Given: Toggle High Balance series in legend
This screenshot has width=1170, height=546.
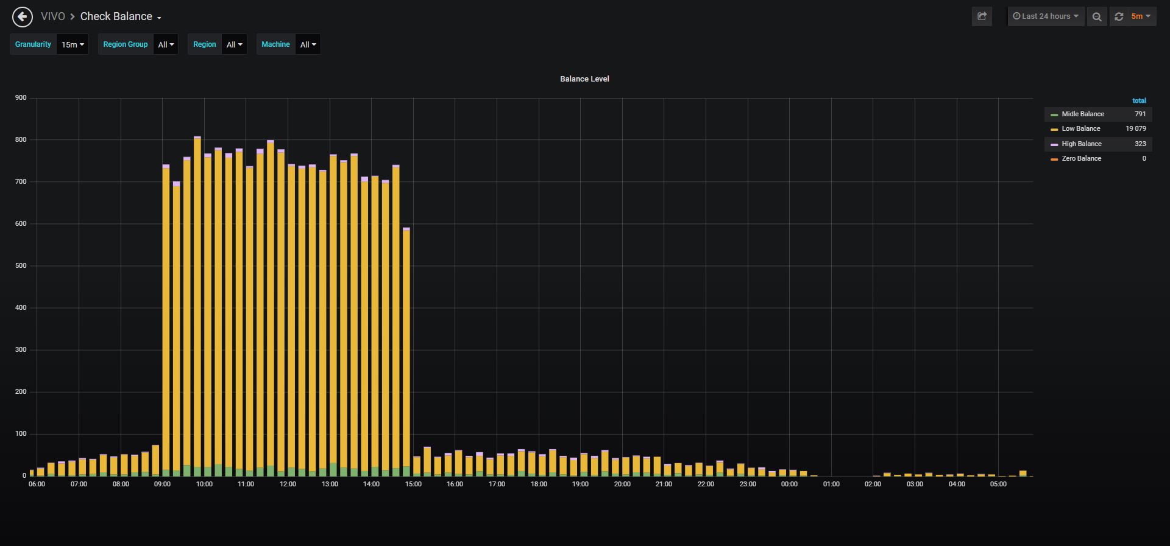Looking at the screenshot, I should click(x=1082, y=144).
